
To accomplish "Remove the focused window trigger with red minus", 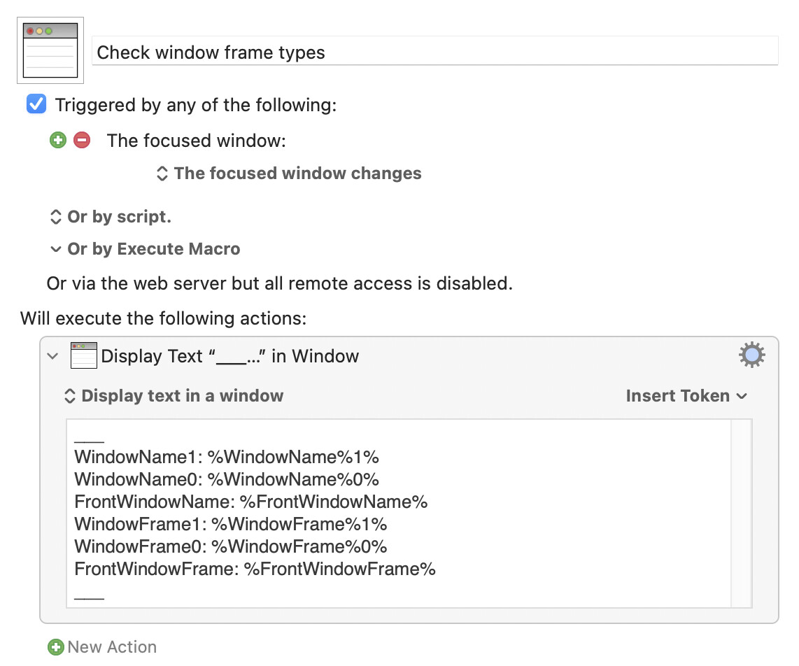I will tap(82, 140).
